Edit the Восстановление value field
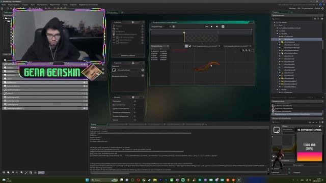 138,105
